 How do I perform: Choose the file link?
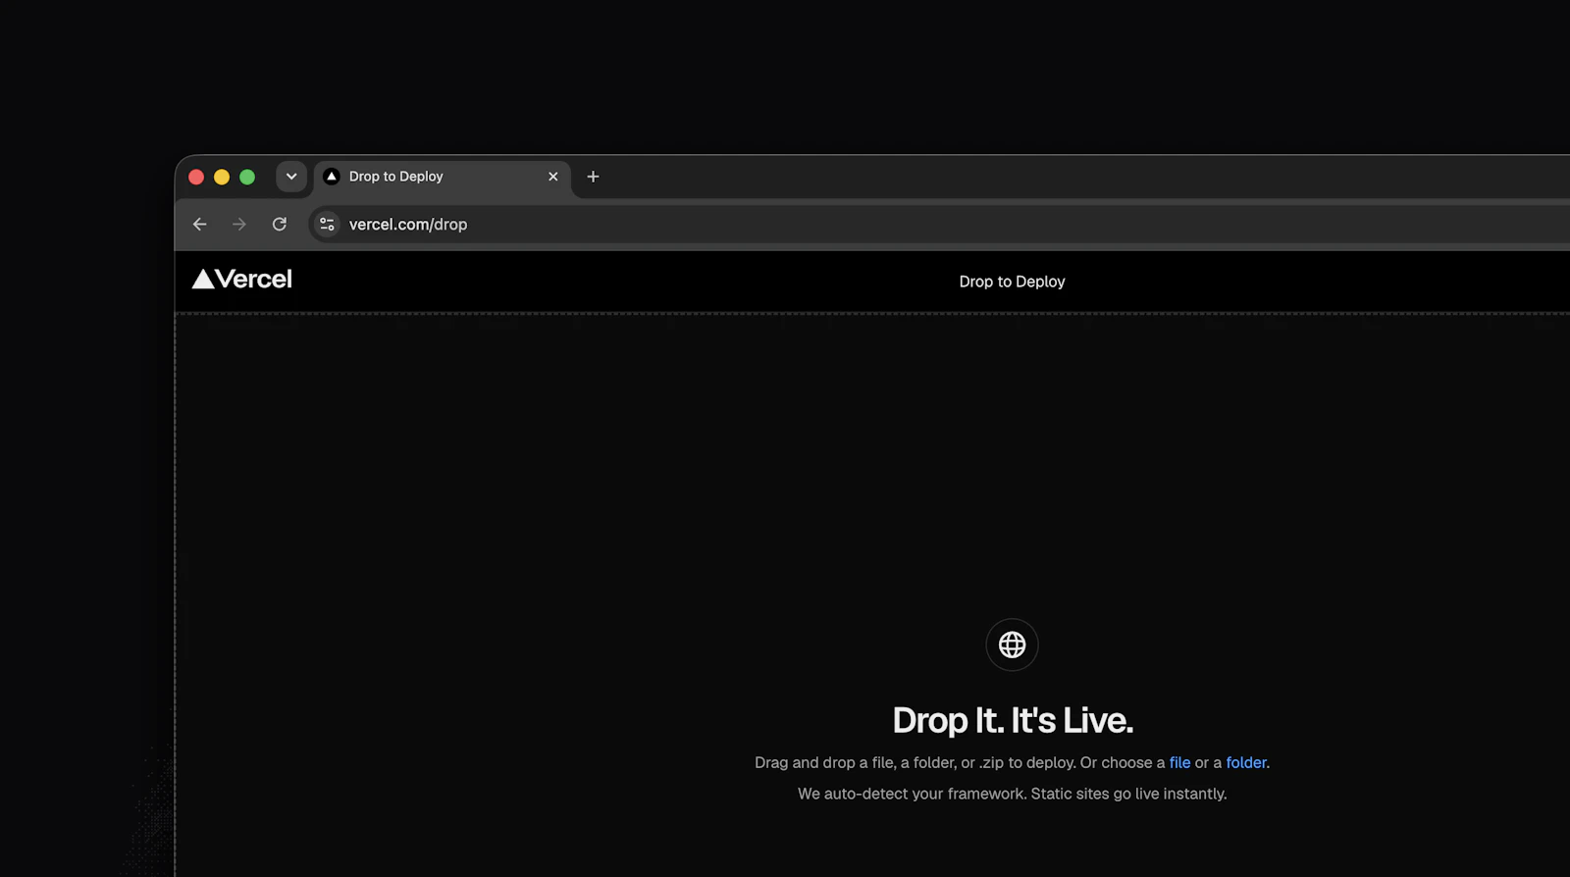coord(1179,762)
